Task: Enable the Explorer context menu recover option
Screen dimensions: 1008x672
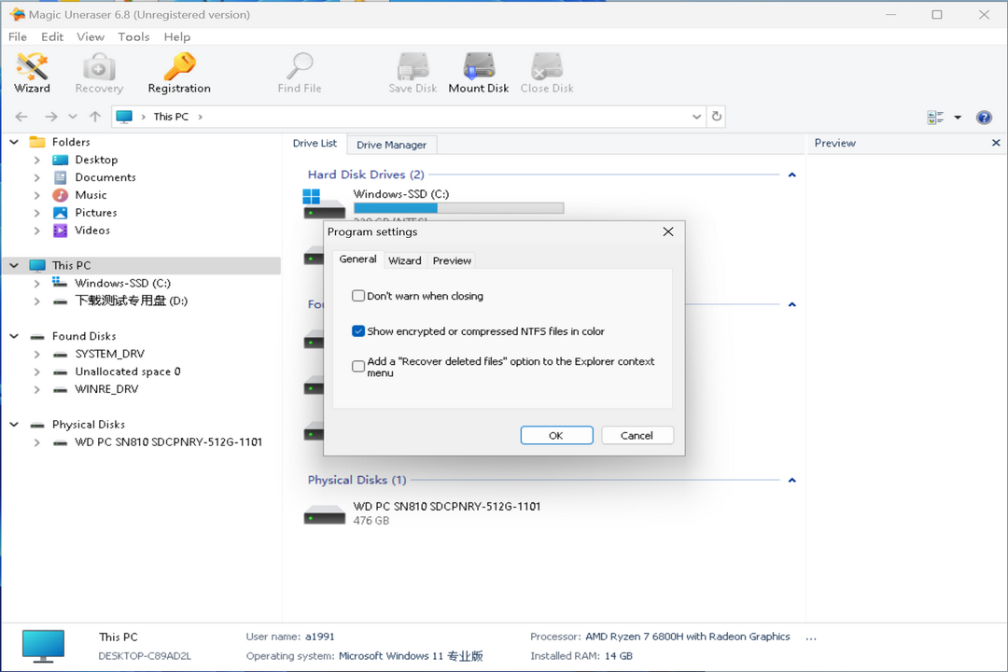Action: [358, 367]
